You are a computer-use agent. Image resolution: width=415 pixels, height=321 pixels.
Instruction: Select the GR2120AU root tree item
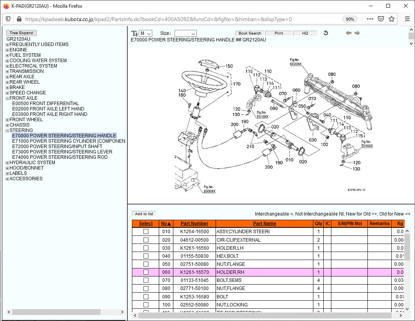click(18, 39)
